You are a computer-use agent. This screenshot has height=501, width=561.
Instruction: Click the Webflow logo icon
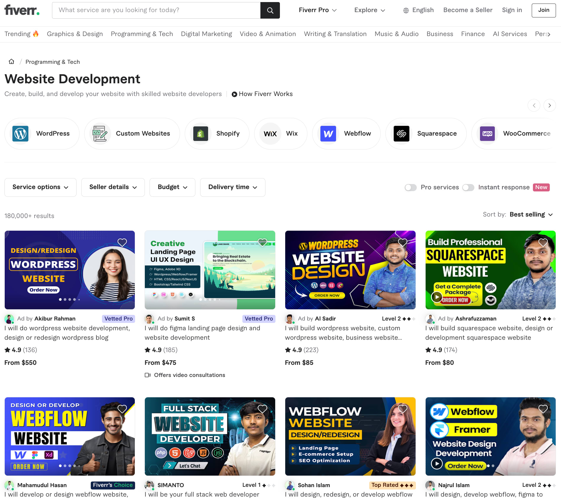coord(328,134)
